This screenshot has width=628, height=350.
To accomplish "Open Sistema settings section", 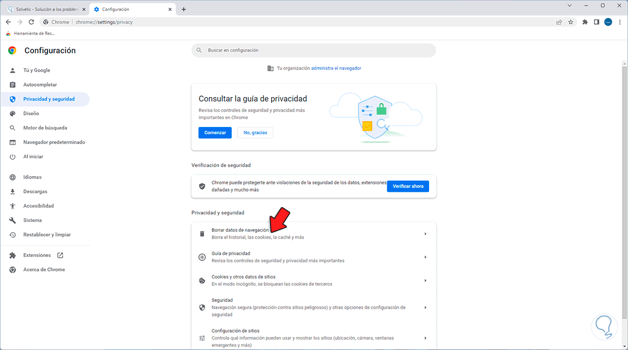I will pos(44,220).
